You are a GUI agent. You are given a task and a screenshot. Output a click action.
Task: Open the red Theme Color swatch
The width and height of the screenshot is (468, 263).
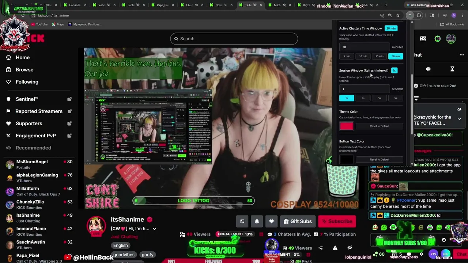coord(347,126)
